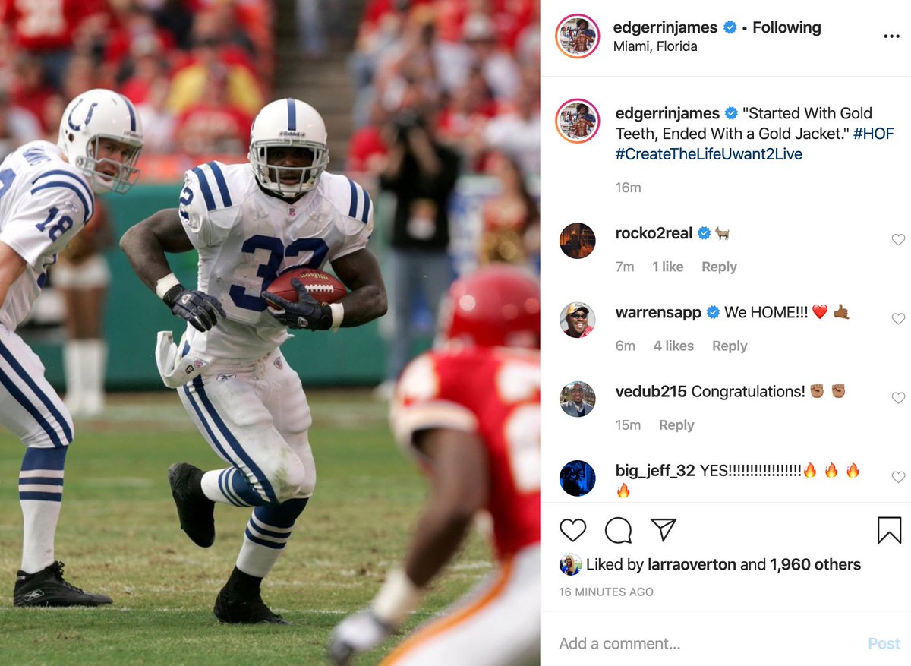
Task: Save the post with the bookmark icon
Action: click(889, 530)
